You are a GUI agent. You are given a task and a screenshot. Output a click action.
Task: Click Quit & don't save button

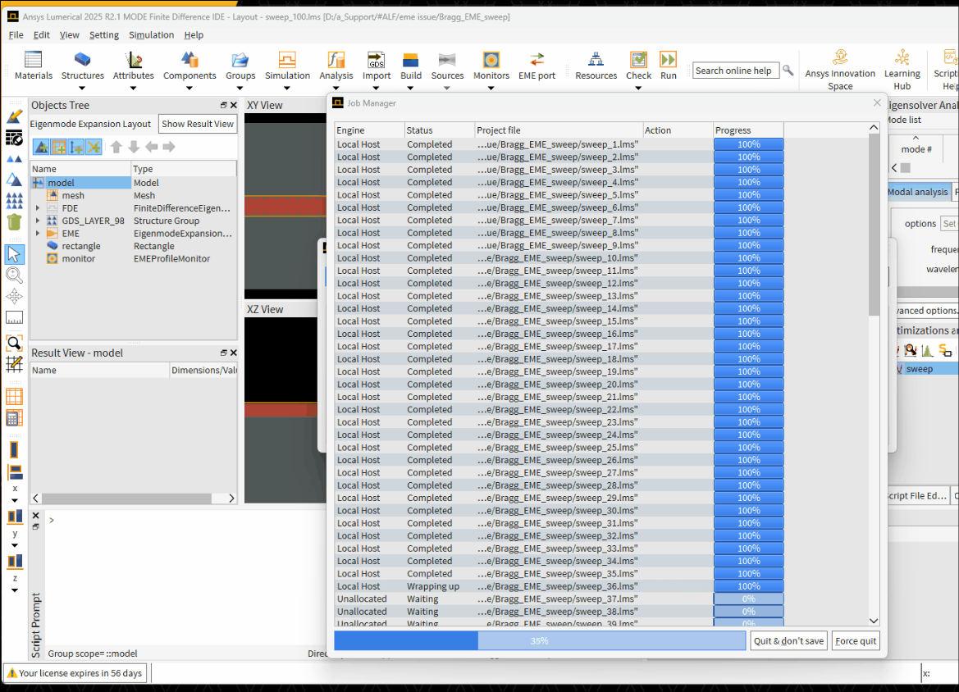point(788,641)
